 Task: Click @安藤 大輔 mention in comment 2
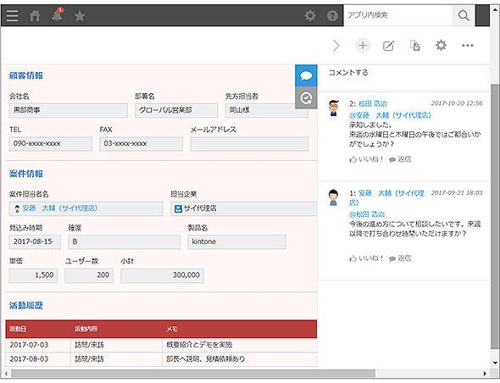[x=390, y=115]
